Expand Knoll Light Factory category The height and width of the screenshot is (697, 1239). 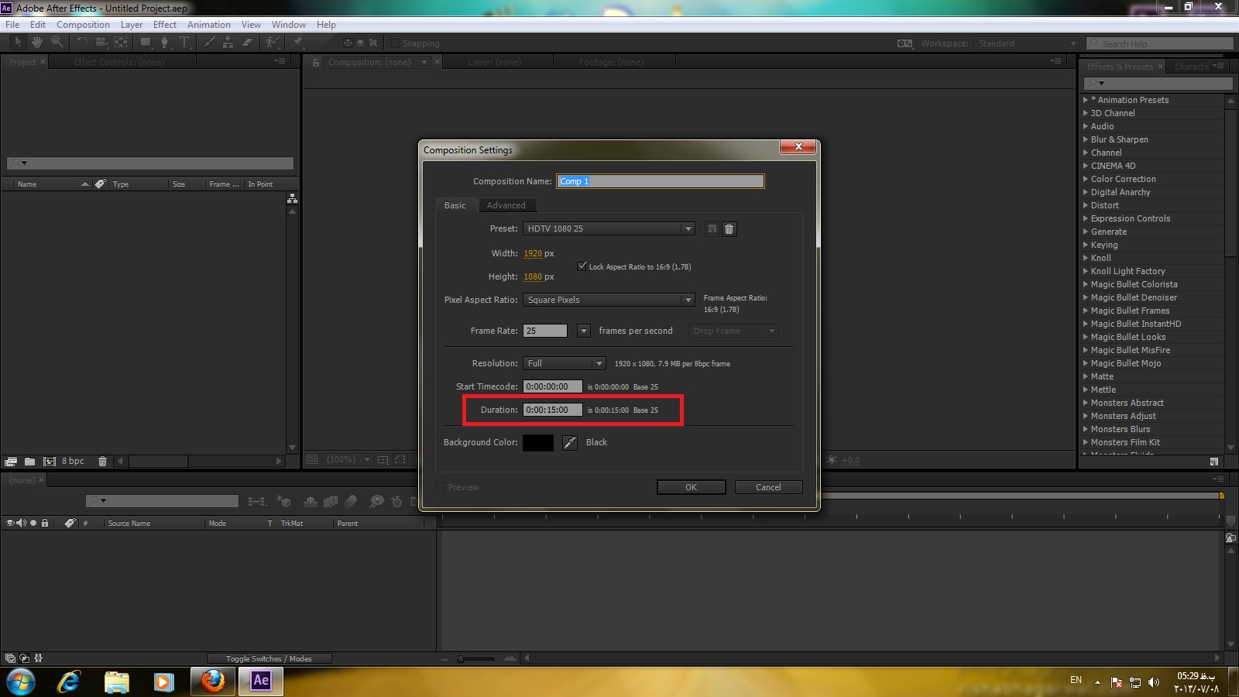[x=1085, y=271]
